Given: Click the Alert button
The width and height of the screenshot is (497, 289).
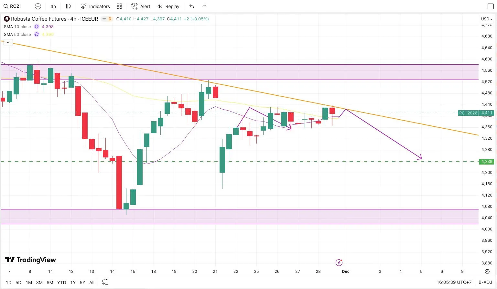Looking at the screenshot, I should 141,6.
